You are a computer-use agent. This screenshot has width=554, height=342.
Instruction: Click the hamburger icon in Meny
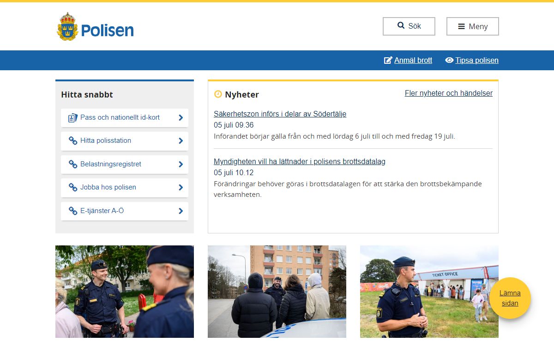pos(461,26)
